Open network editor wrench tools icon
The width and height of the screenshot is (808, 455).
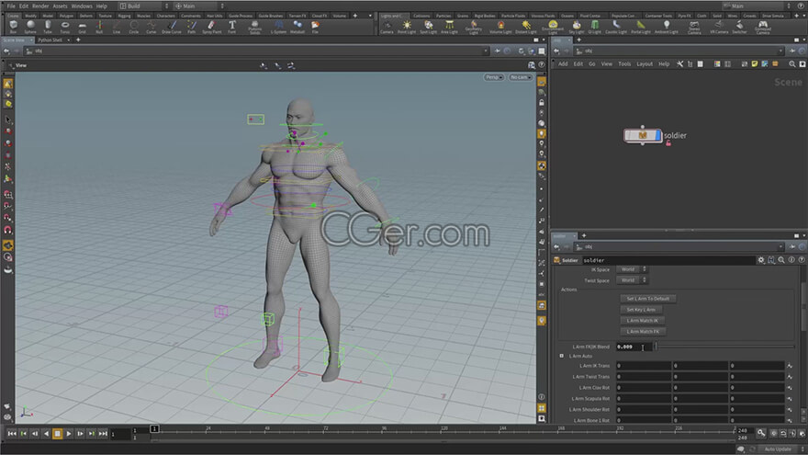[679, 64]
